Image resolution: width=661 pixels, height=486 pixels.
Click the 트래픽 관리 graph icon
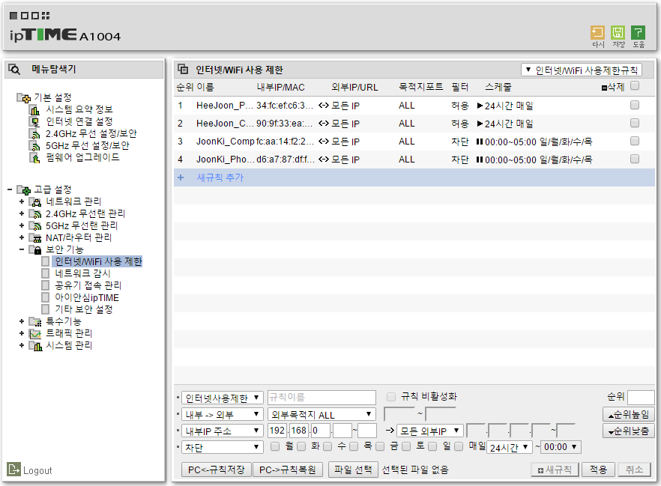35,334
